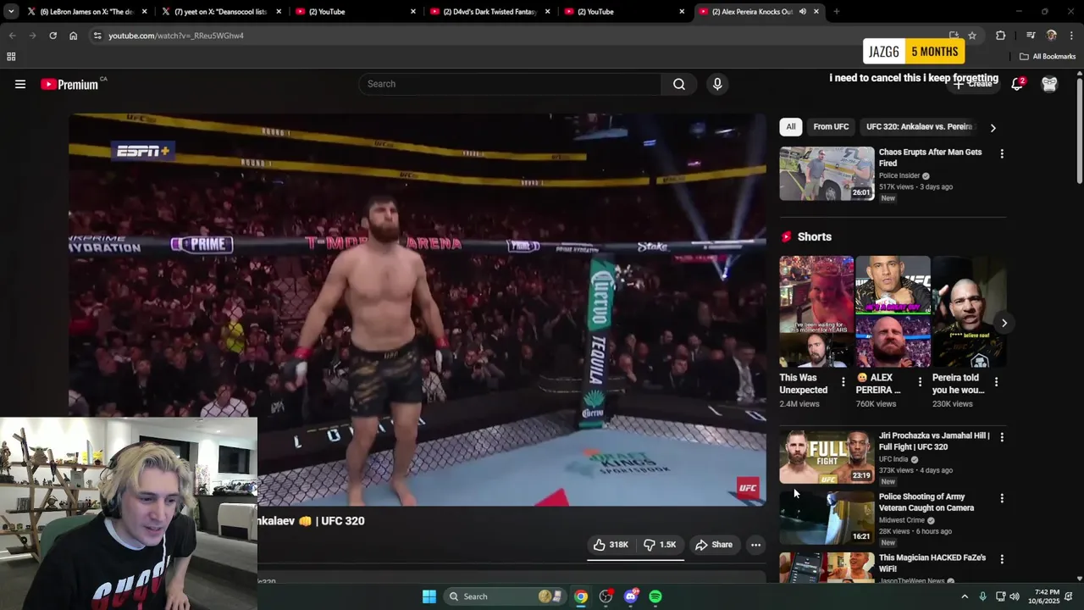1084x610 pixels.
Task: Go back with the browser back arrow
Action: (x=12, y=36)
